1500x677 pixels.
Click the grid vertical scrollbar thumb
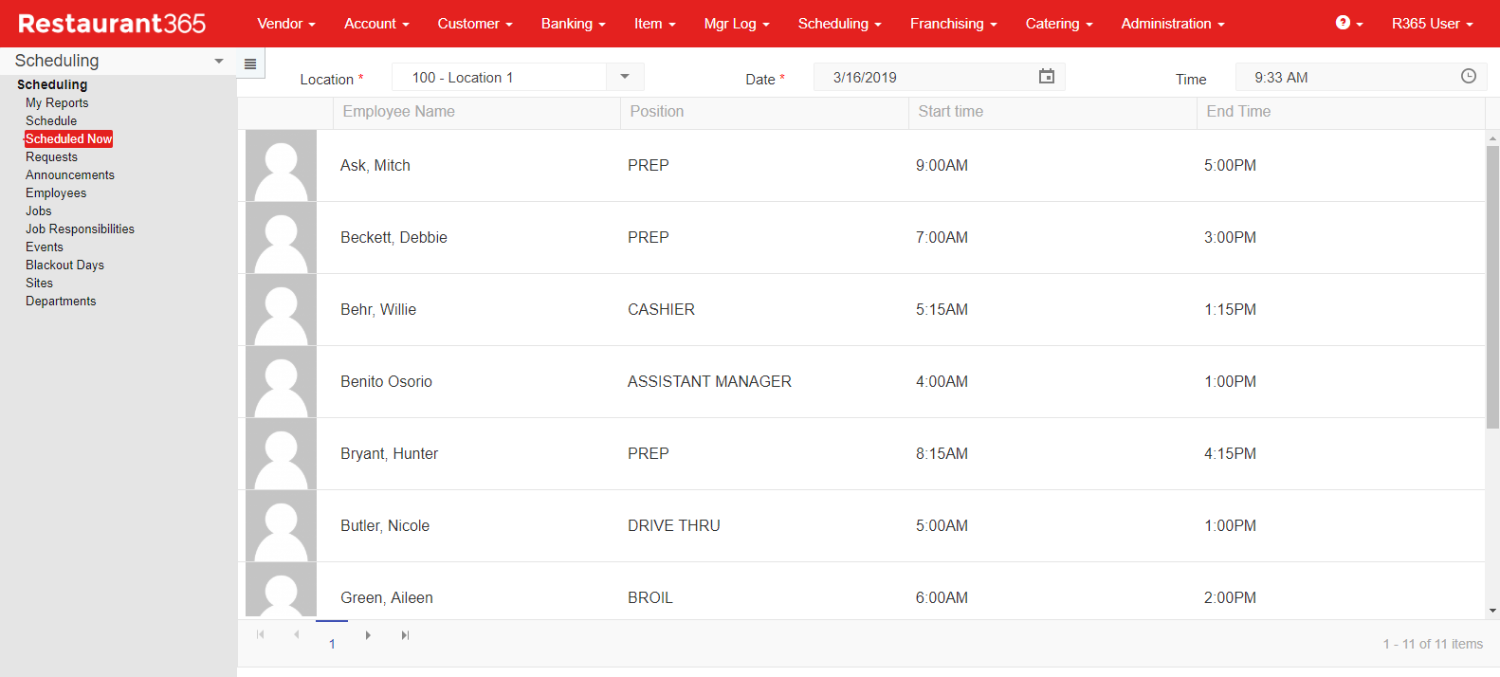(x=1492, y=286)
